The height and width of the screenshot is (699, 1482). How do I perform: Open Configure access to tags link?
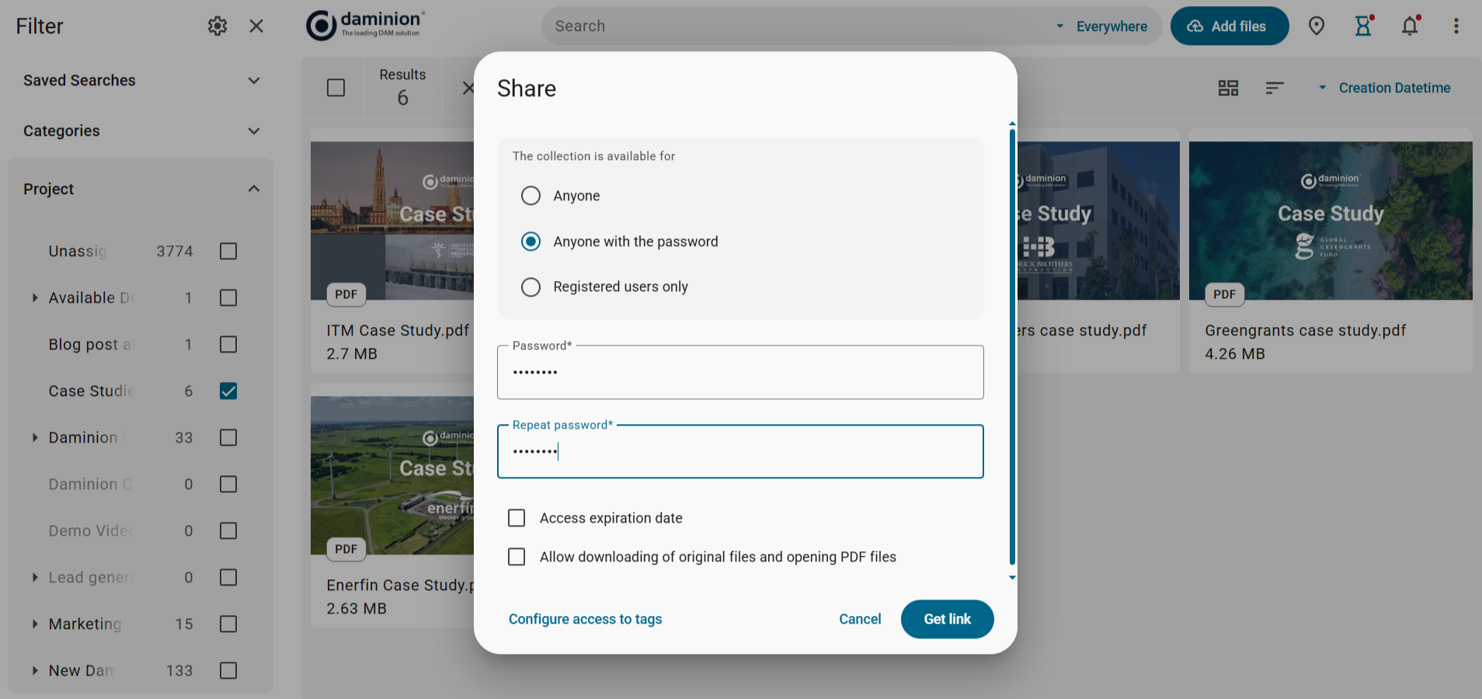pyautogui.click(x=585, y=619)
